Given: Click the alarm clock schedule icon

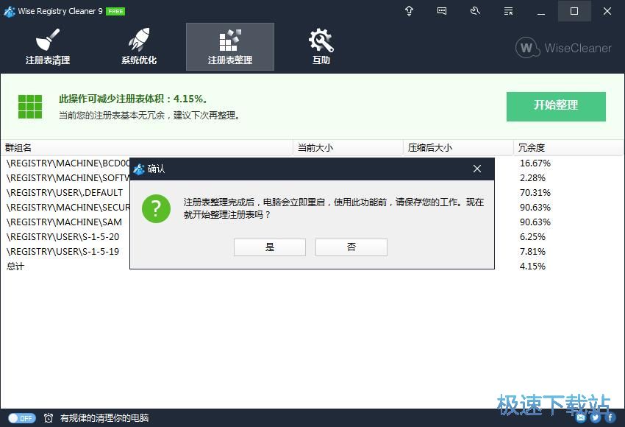Looking at the screenshot, I should pyautogui.click(x=49, y=418).
